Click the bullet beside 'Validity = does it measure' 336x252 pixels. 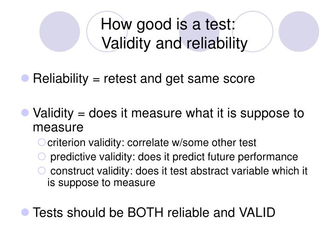click(25, 112)
